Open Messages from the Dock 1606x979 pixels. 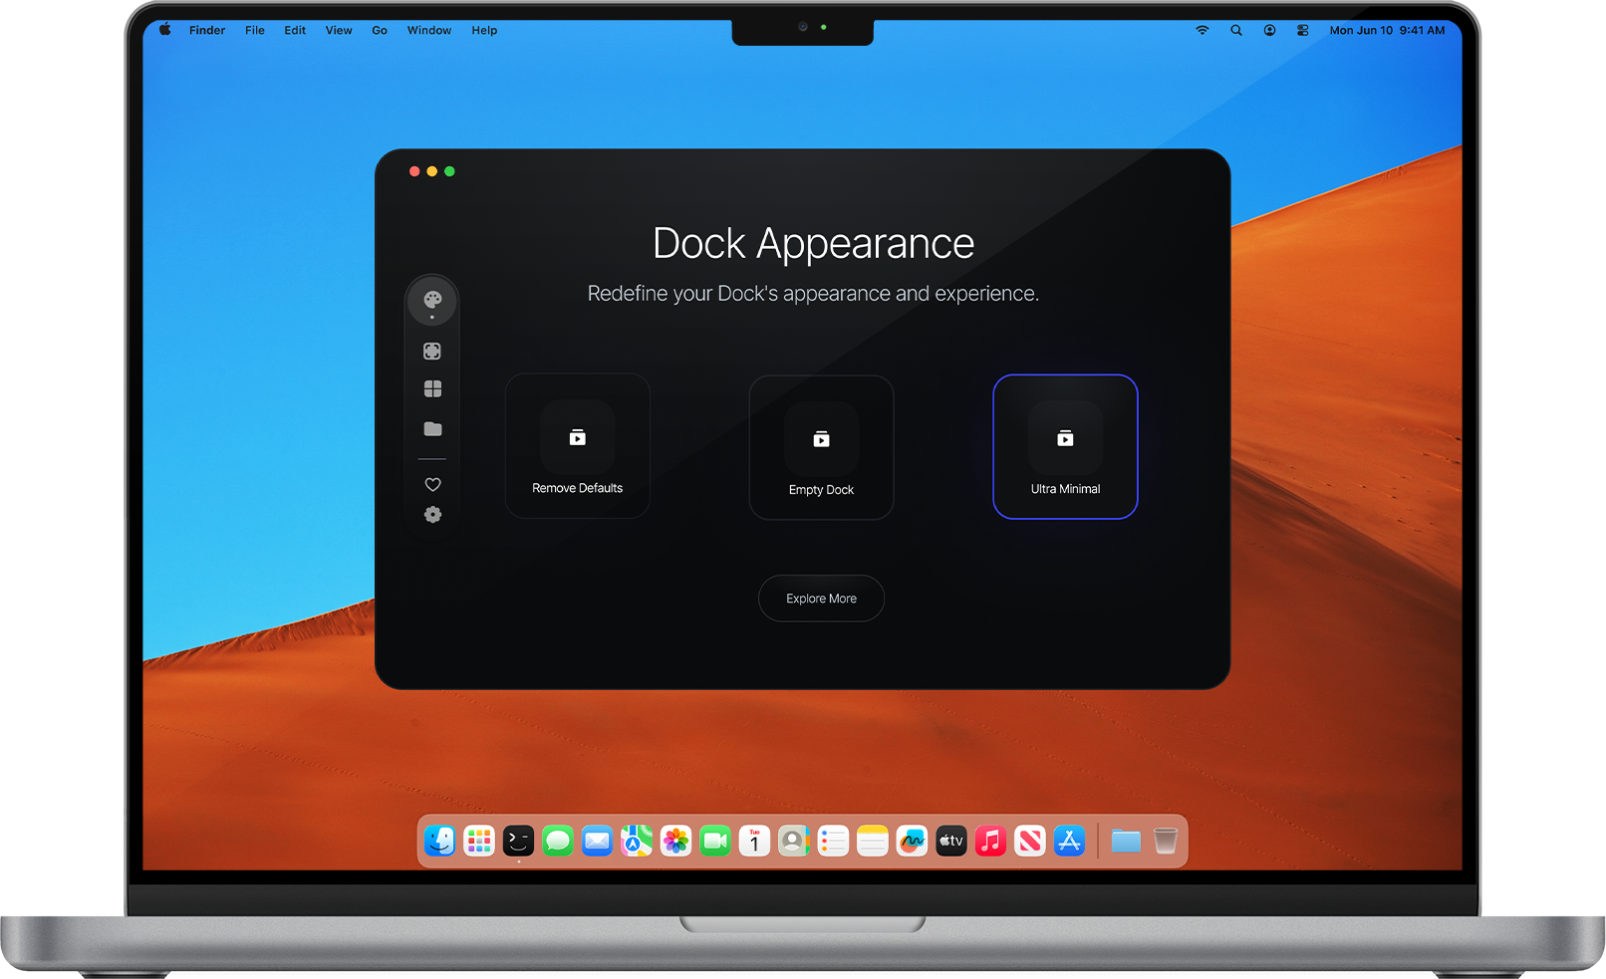pyautogui.click(x=558, y=842)
